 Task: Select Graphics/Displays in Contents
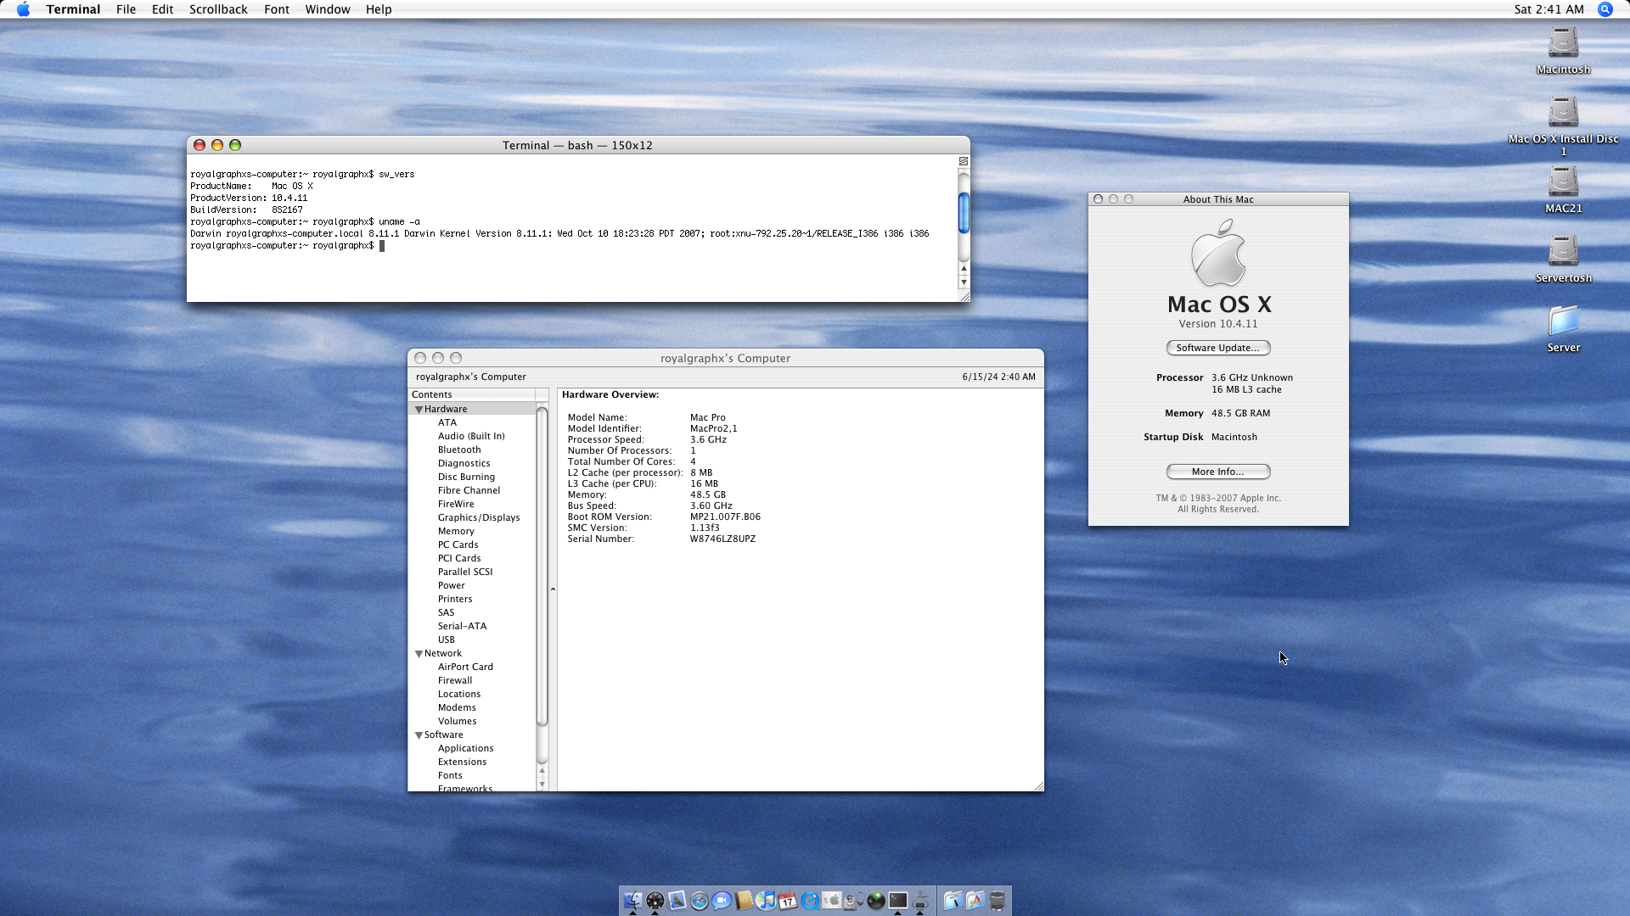(479, 517)
